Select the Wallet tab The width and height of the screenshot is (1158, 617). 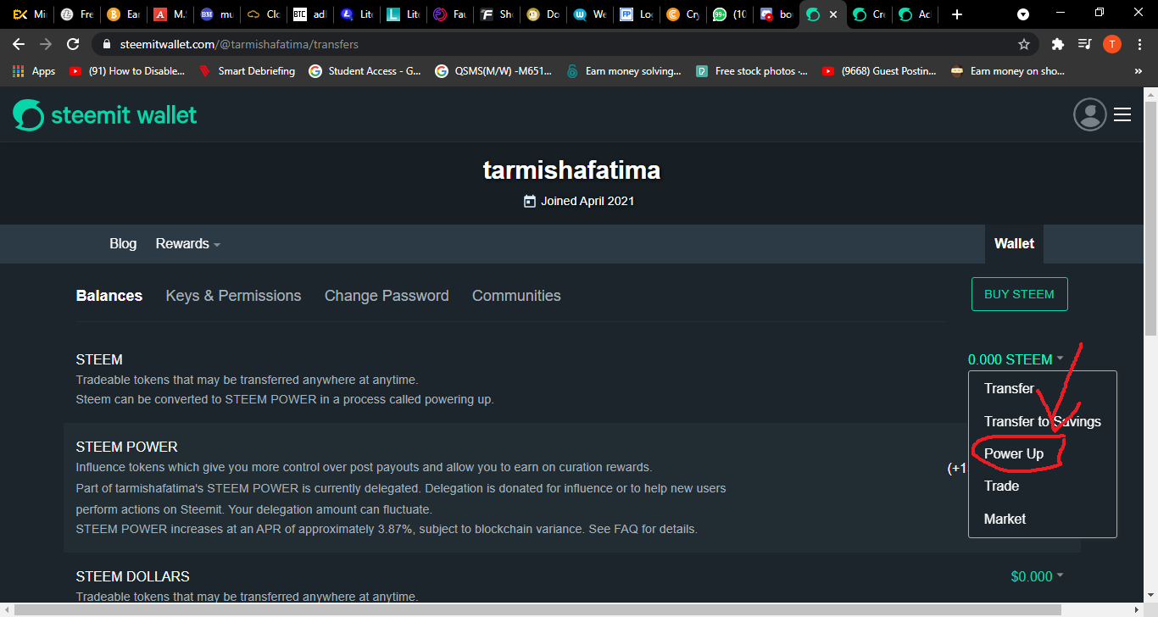pyautogui.click(x=1014, y=244)
